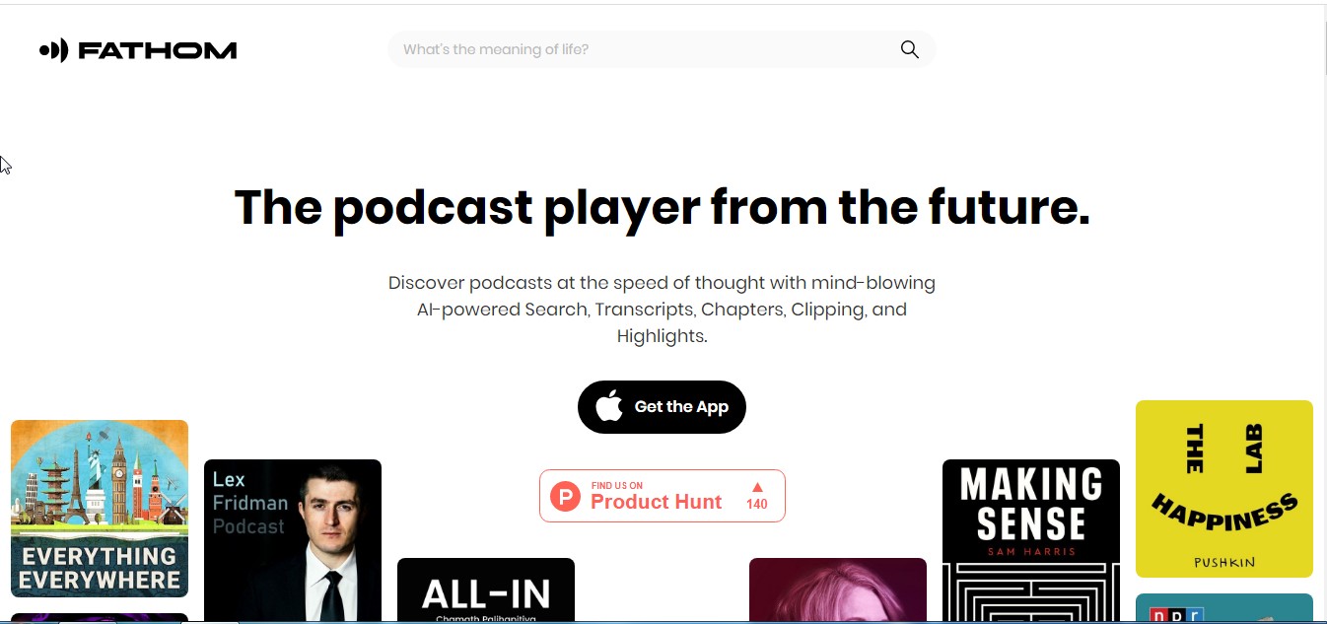The image size is (1327, 624).
Task: Open the Lex Fridman Podcast cover
Action: [293, 540]
